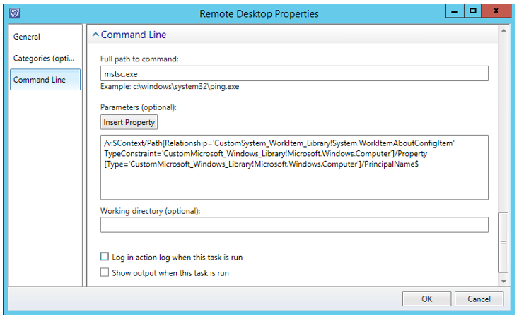Focus the Working directory field
The image size is (519, 319).
[x=294, y=224]
